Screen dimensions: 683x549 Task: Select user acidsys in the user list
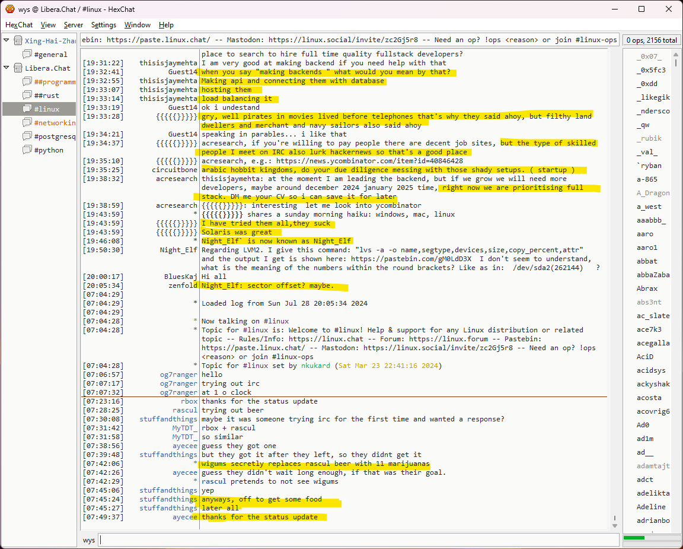(x=651, y=370)
